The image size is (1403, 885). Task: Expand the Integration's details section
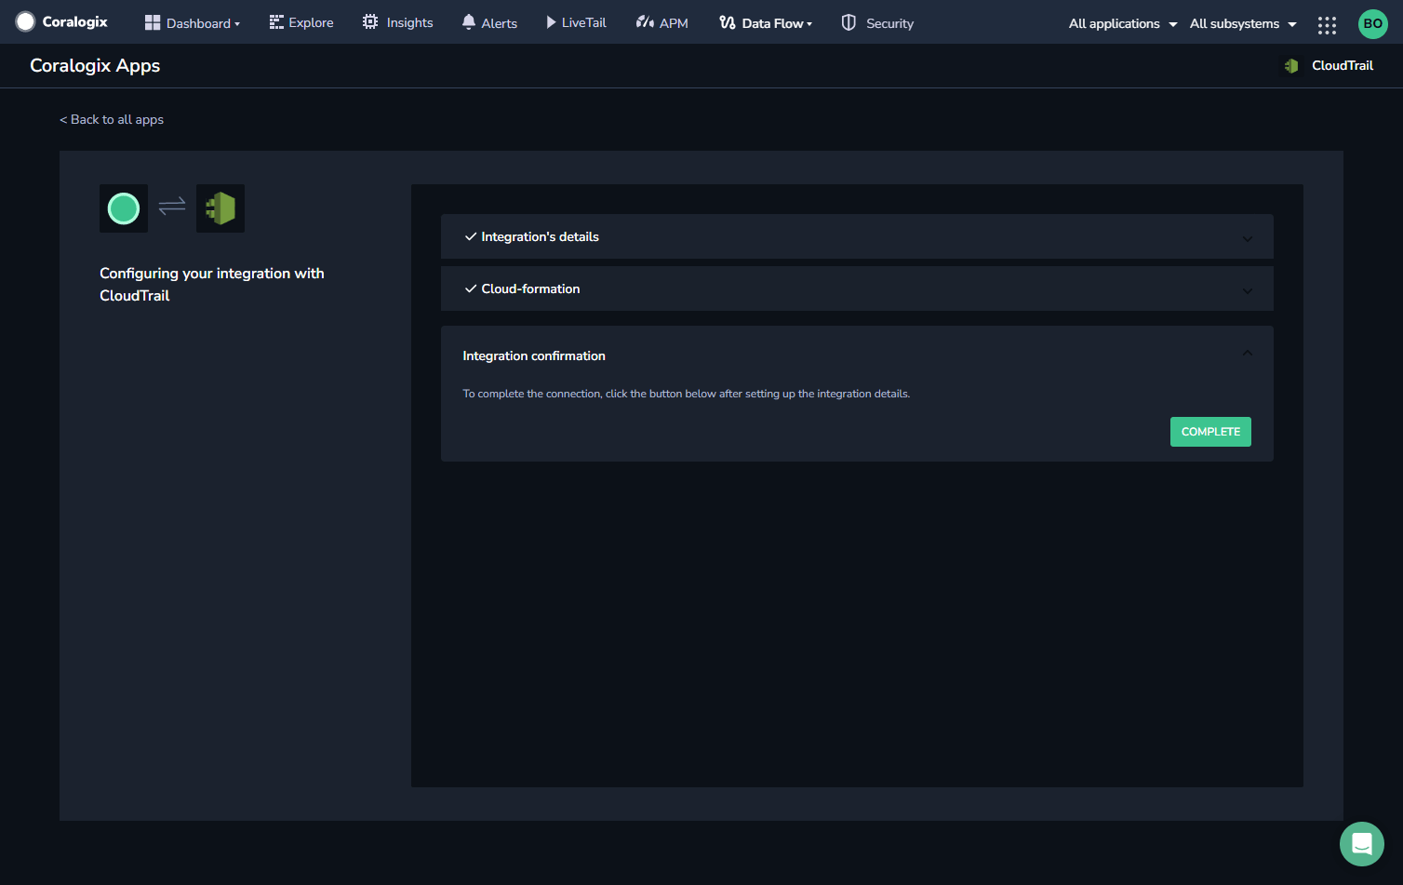click(857, 236)
